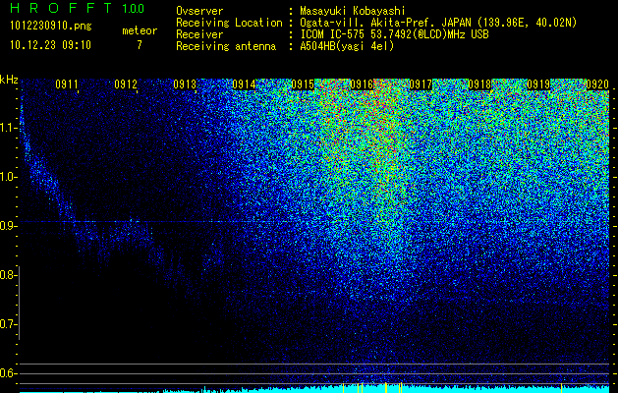Click the antenna A504HB(yagi 4el) text
618x393 pixels.
point(347,46)
